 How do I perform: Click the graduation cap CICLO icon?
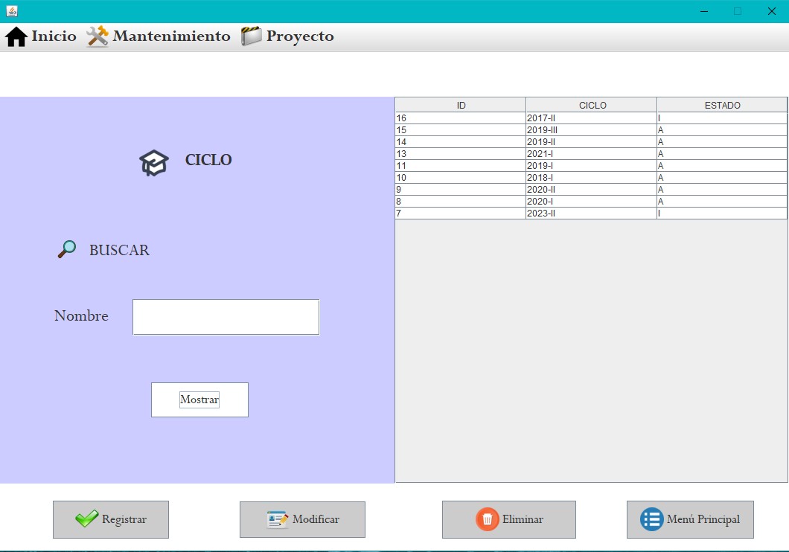pos(154,163)
